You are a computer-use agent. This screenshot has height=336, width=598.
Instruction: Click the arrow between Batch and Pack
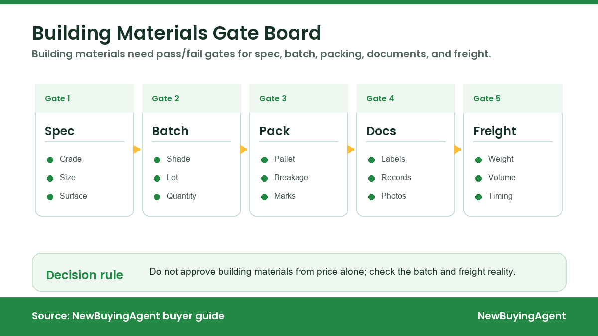pos(244,149)
